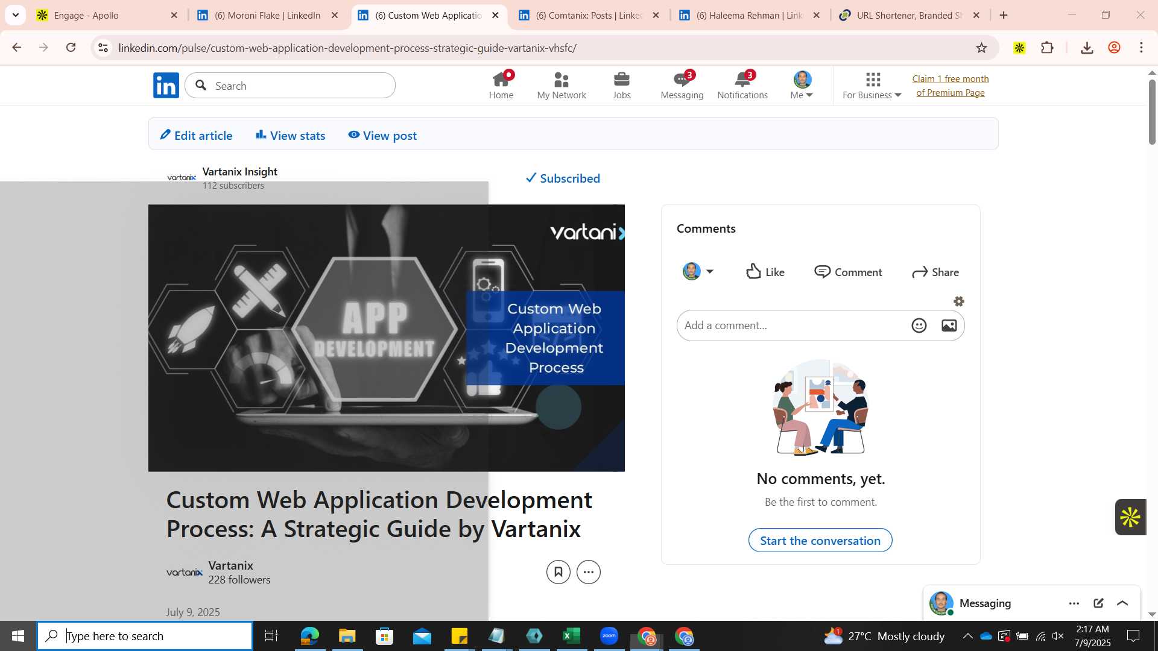Click Start the conversation button
This screenshot has height=651, width=1158.
coord(820,541)
